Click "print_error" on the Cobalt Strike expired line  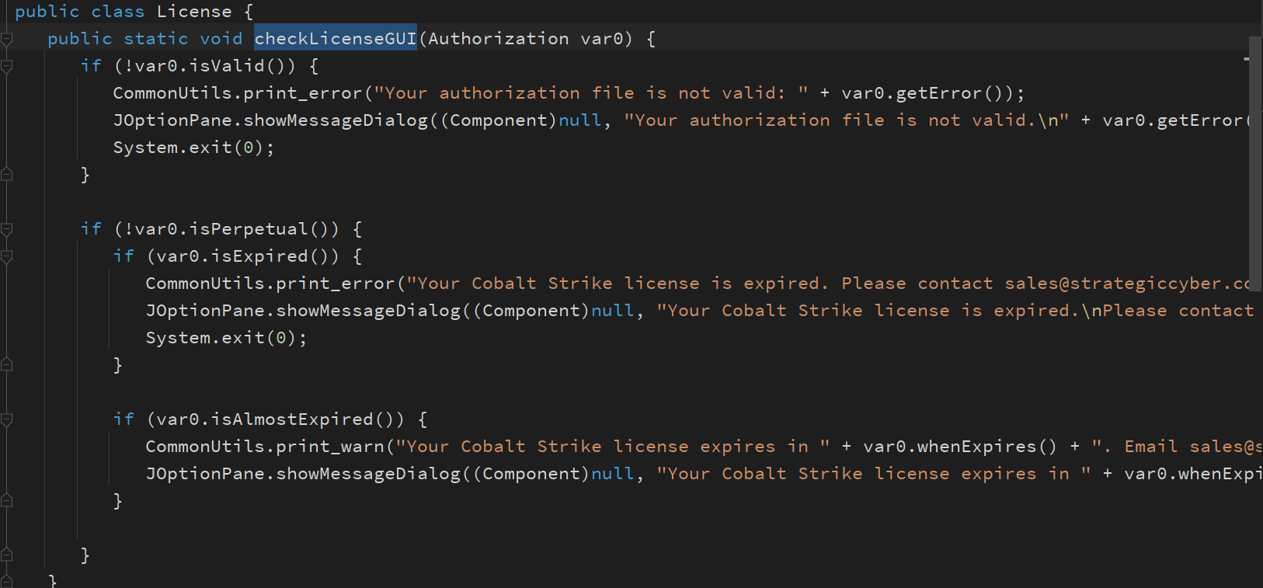(336, 284)
